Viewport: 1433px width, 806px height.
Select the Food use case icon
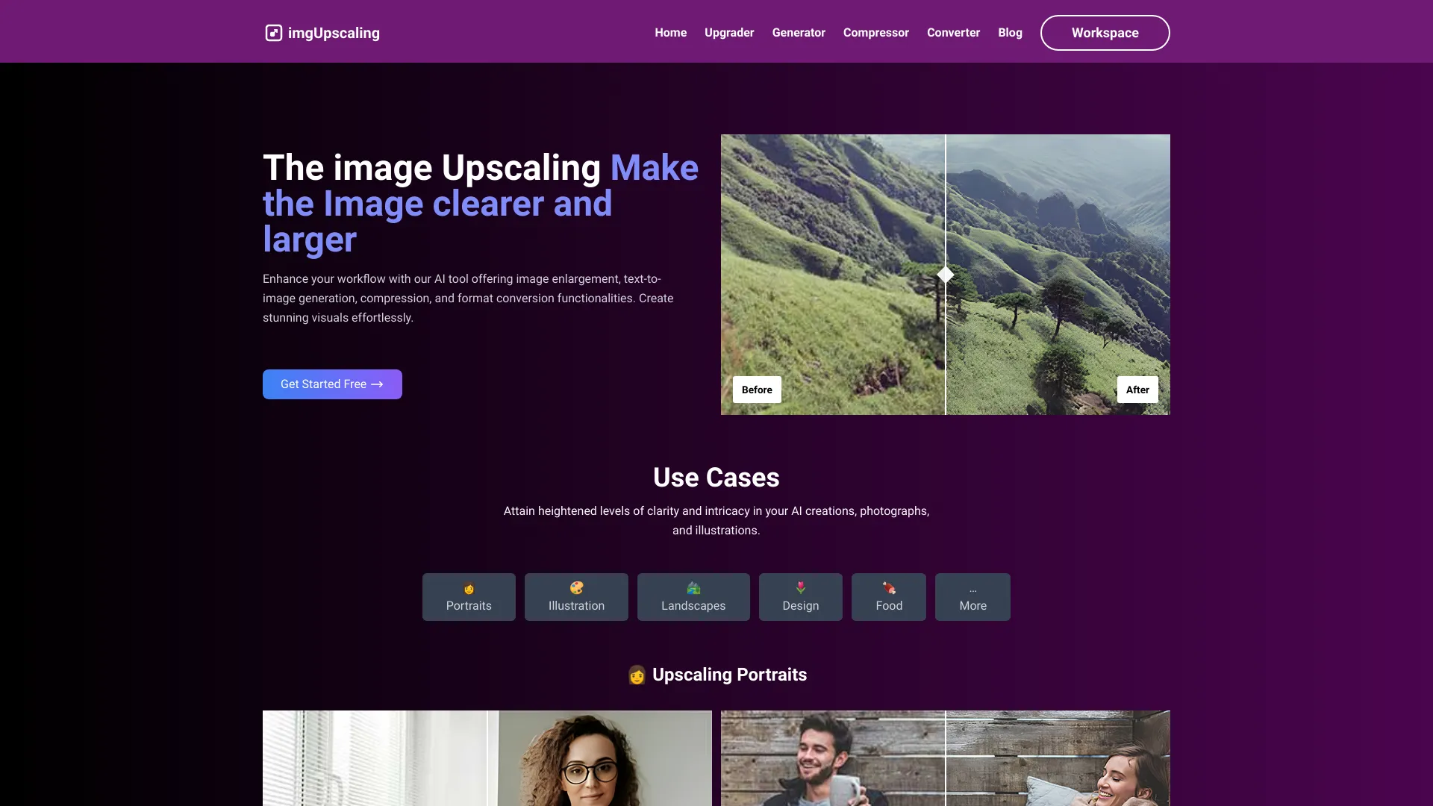(x=887, y=589)
